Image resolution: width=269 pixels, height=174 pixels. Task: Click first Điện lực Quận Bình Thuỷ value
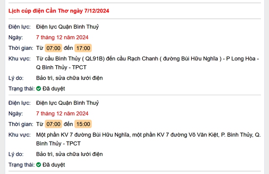point(67,27)
